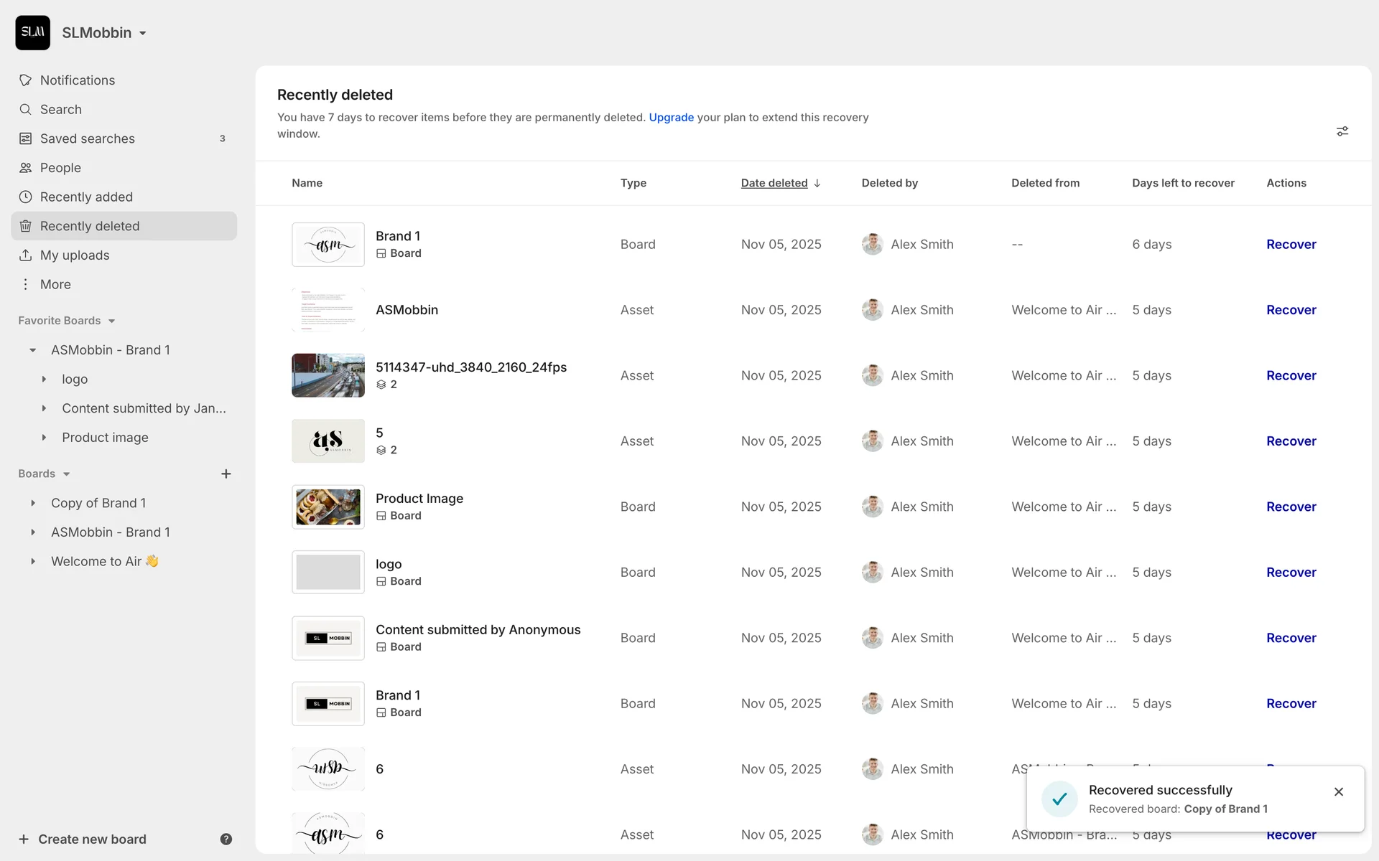Click the ASMobbin asset thumbnail
The width and height of the screenshot is (1379, 861).
pyautogui.click(x=328, y=310)
